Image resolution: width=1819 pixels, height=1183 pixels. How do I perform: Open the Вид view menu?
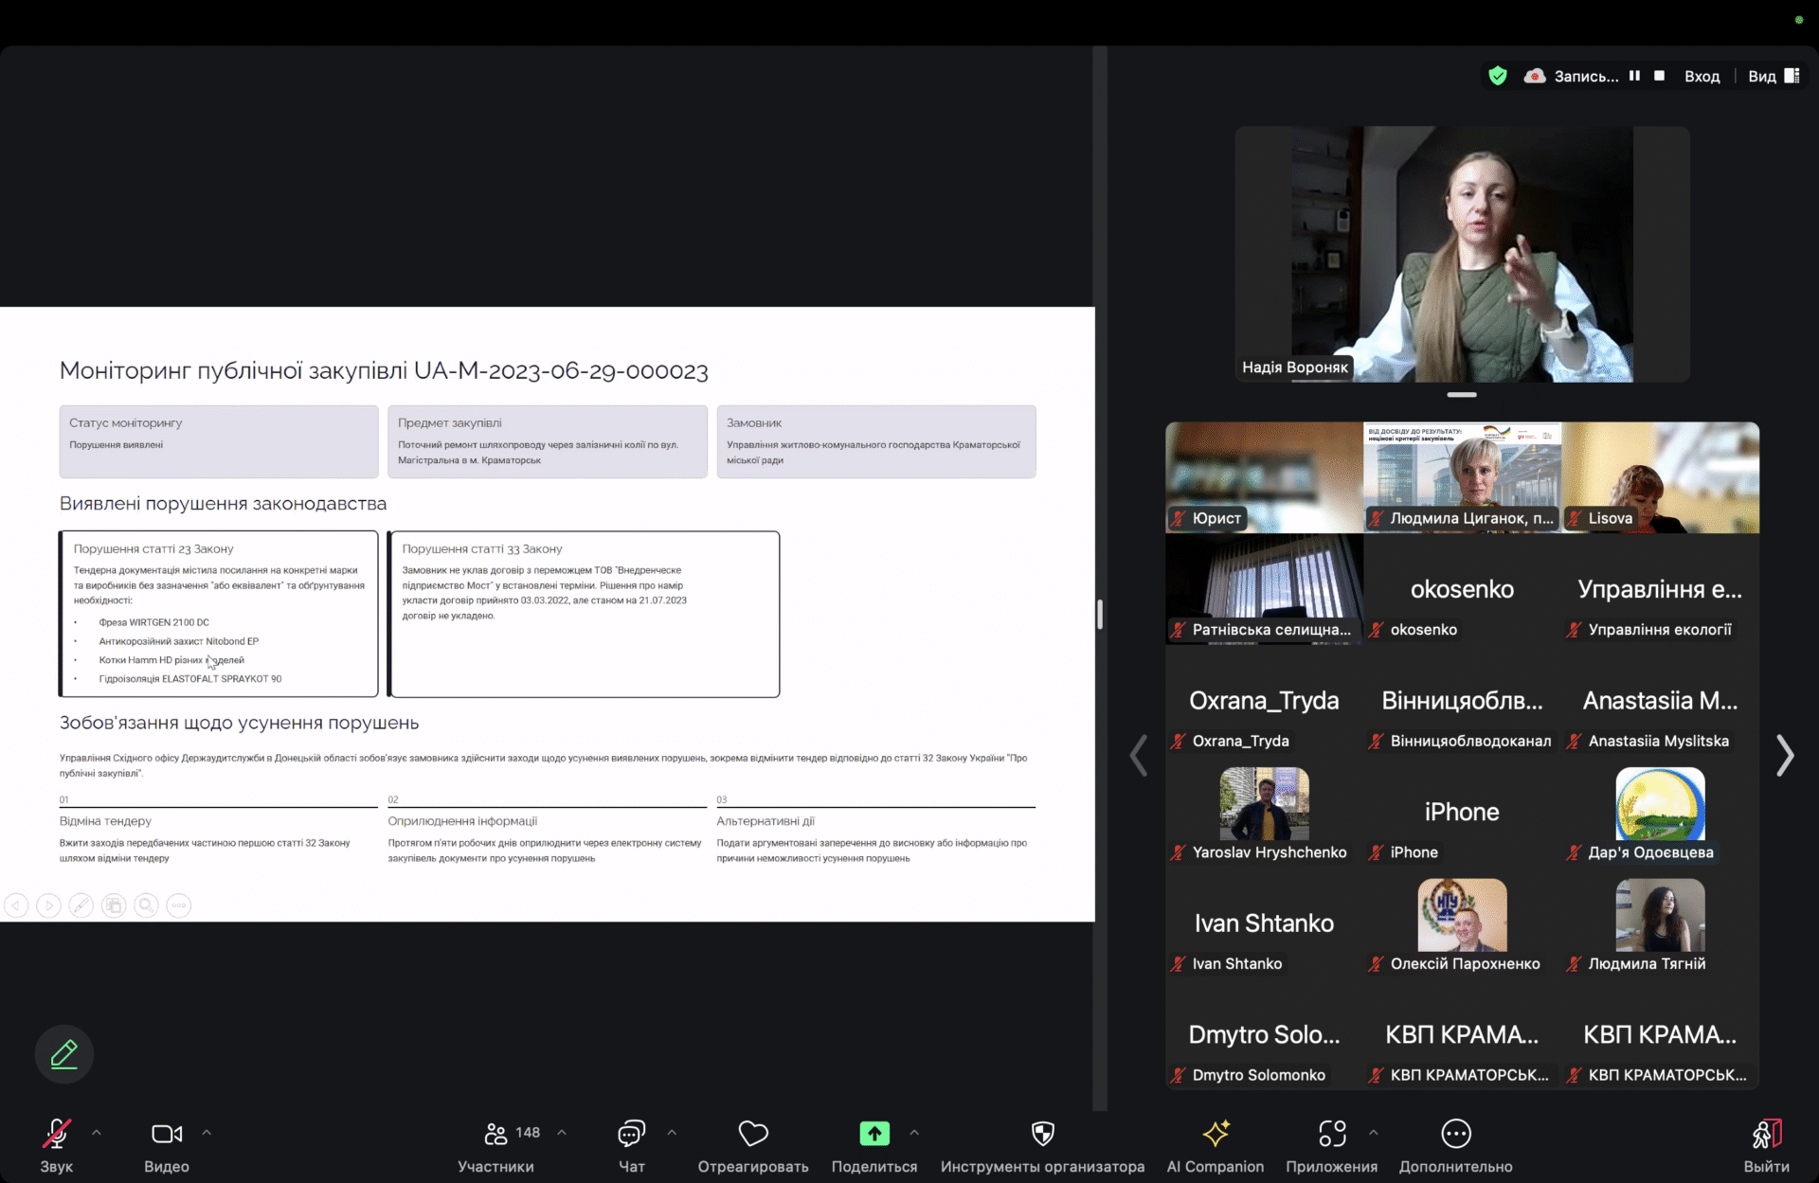point(1773,76)
